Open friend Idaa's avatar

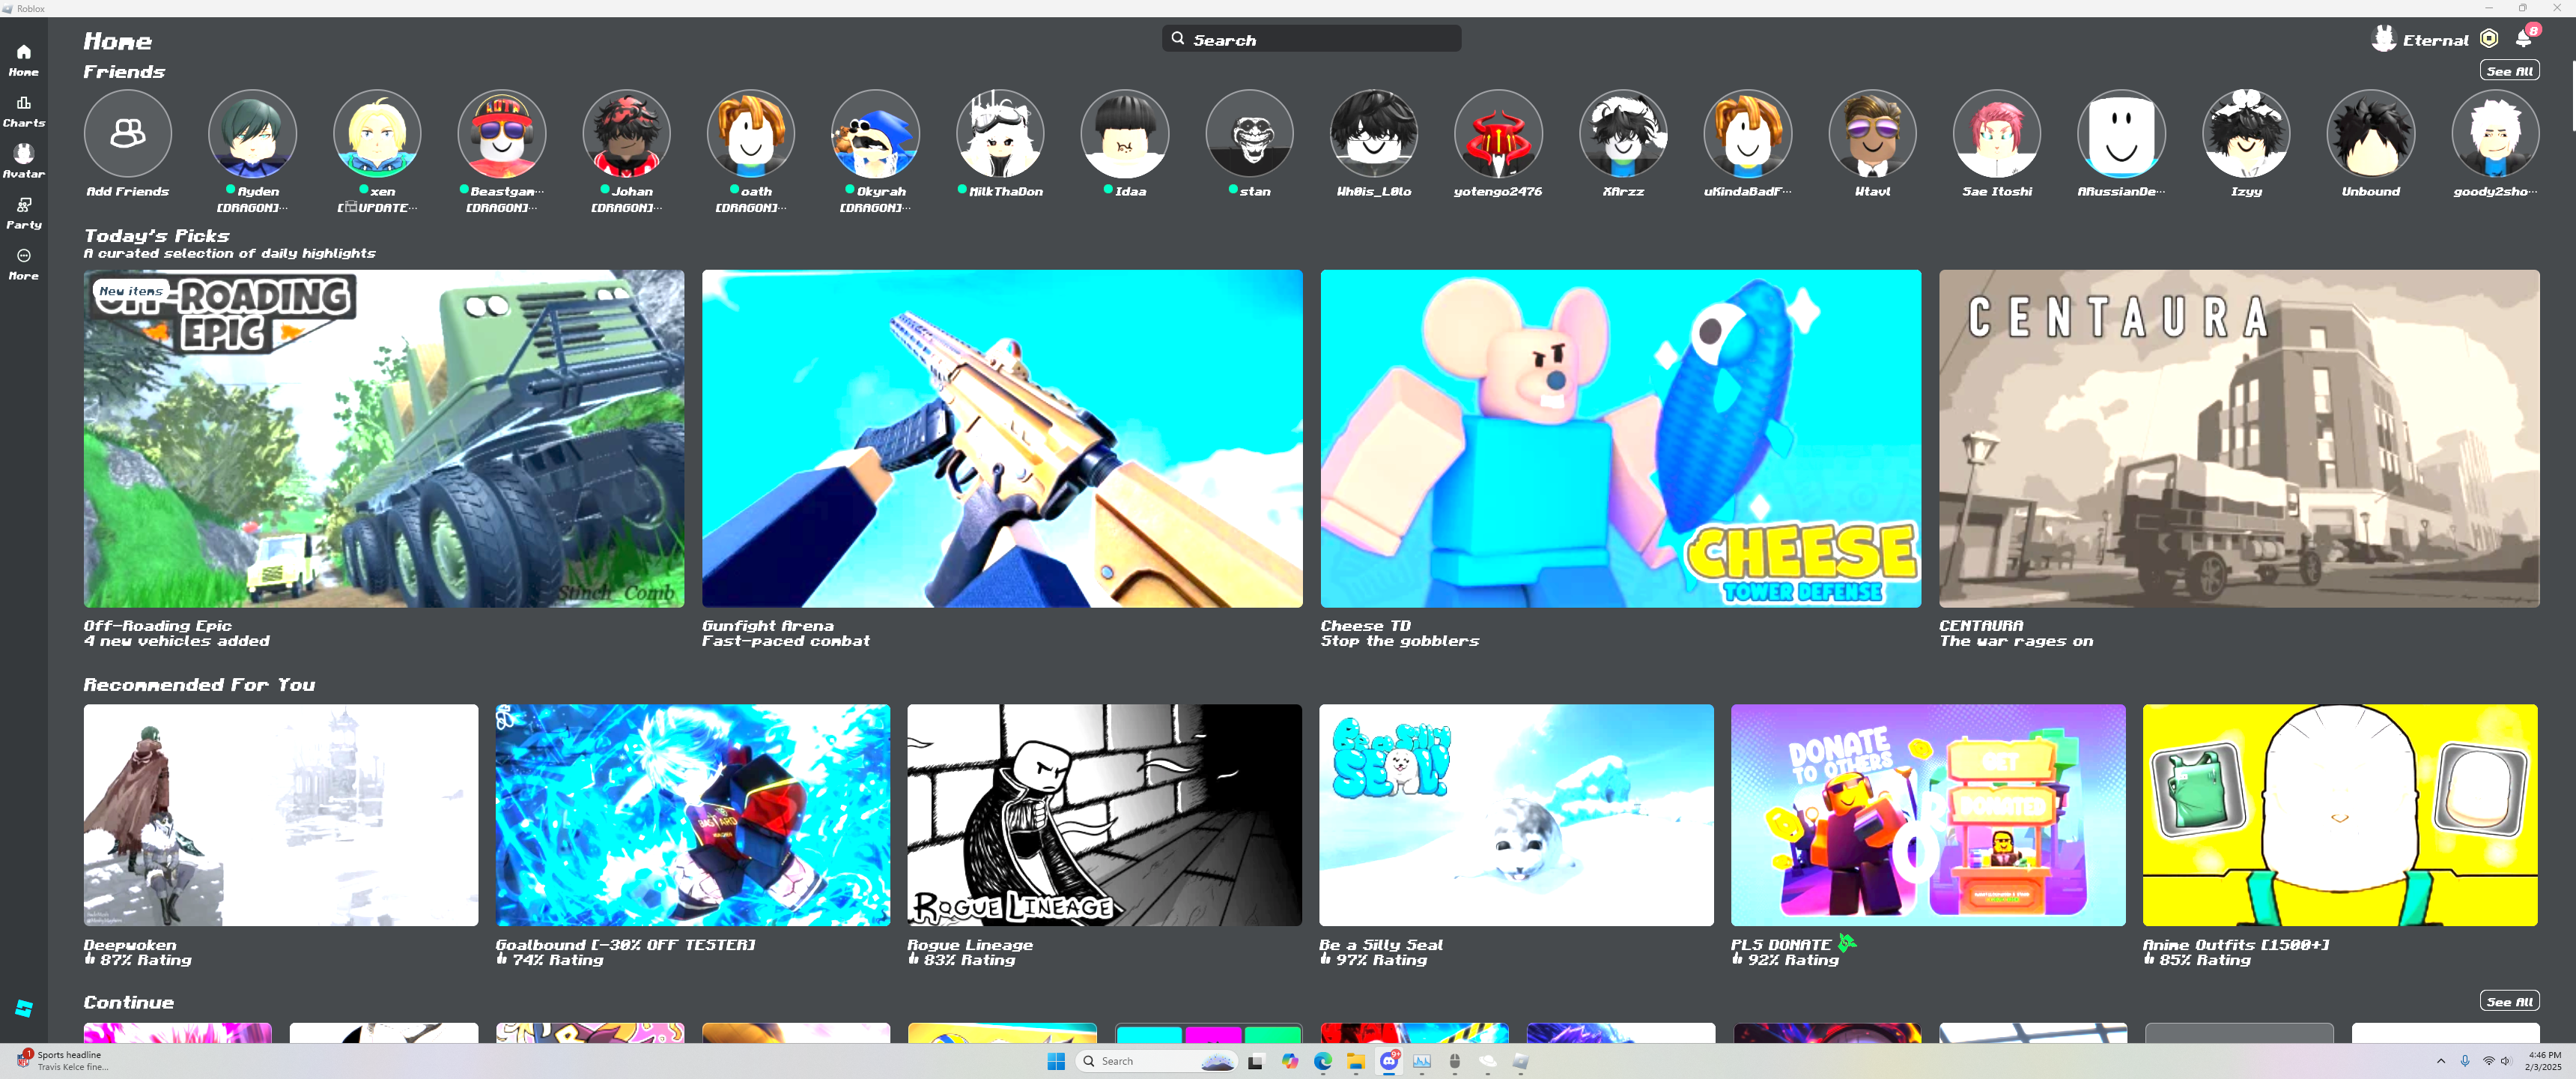1124,133
